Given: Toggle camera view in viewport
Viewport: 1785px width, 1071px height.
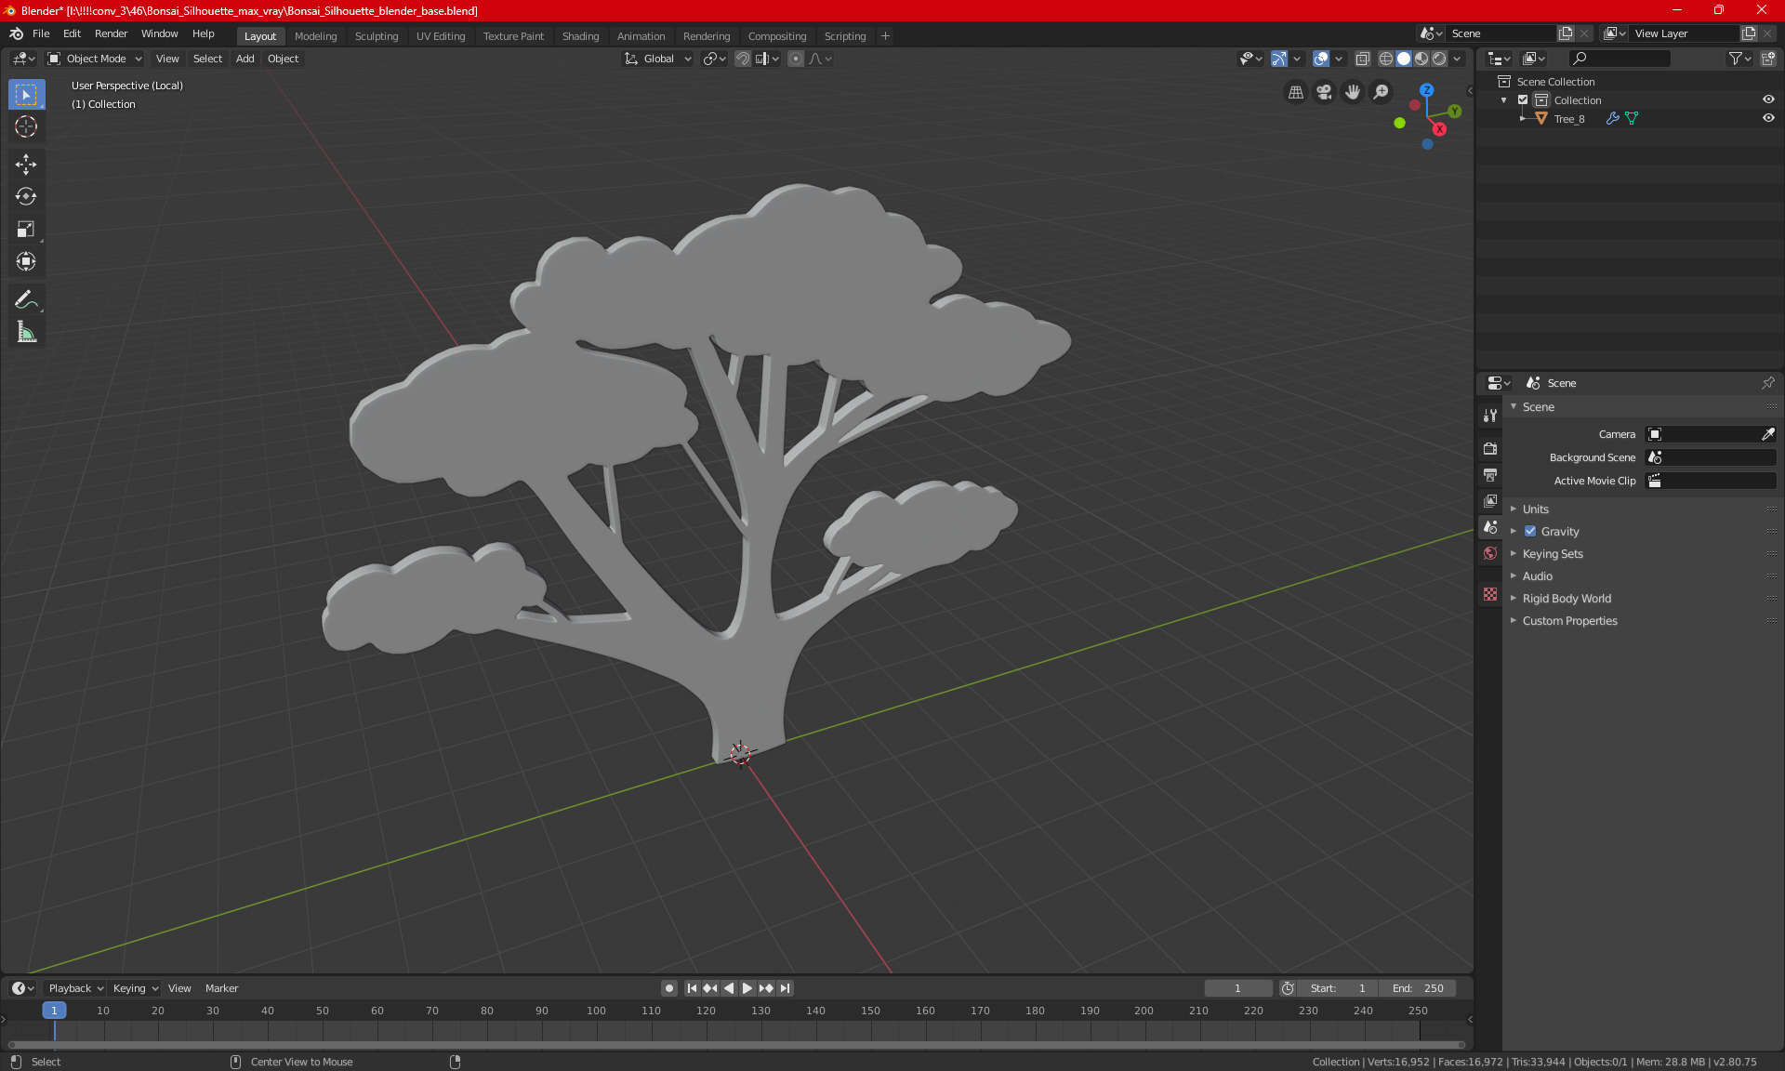Looking at the screenshot, I should click(x=1324, y=92).
